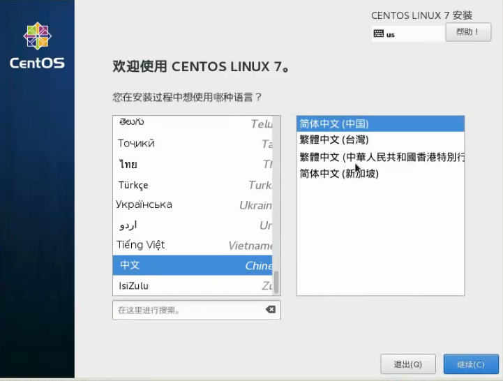503x381 pixels.
Task: Select Telugu language row
Action: coord(193,124)
